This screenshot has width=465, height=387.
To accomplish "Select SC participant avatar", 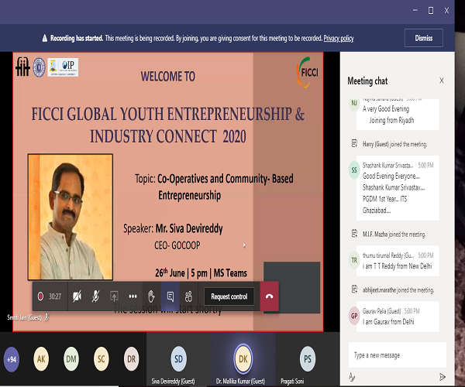I will click(x=101, y=359).
